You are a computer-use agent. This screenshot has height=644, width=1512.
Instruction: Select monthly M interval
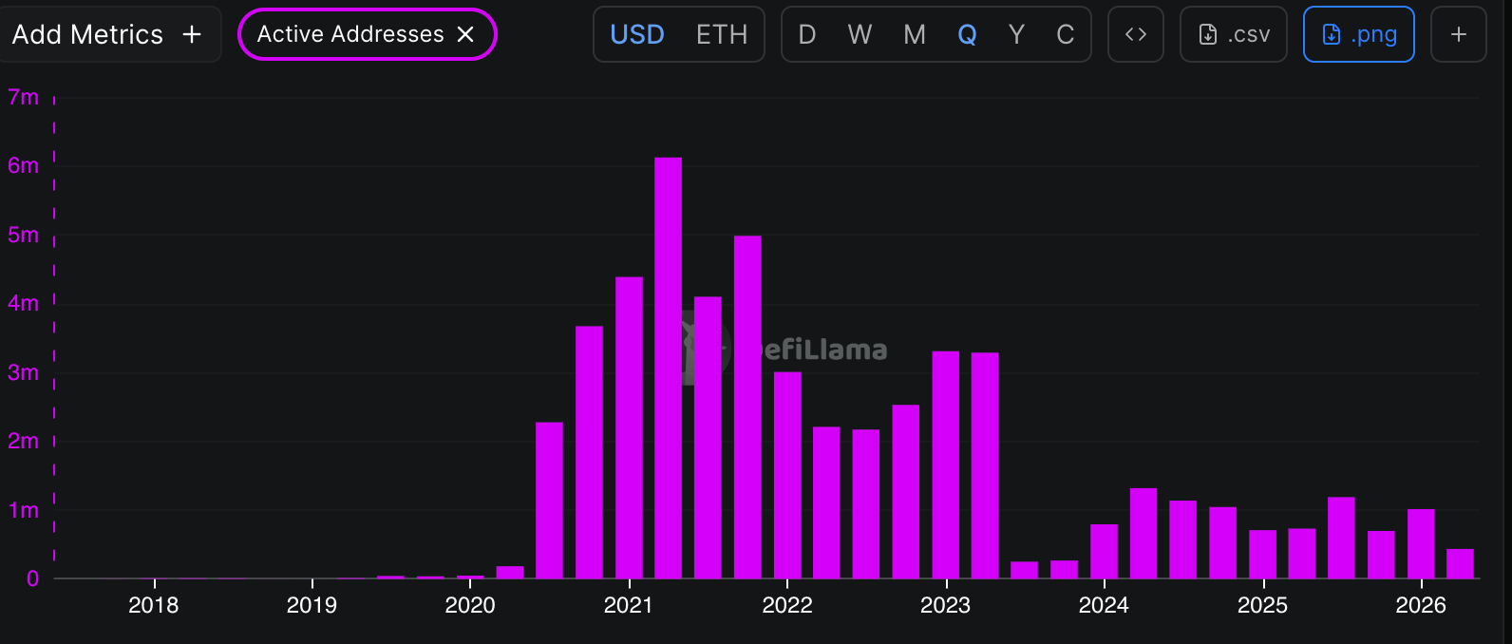(915, 34)
